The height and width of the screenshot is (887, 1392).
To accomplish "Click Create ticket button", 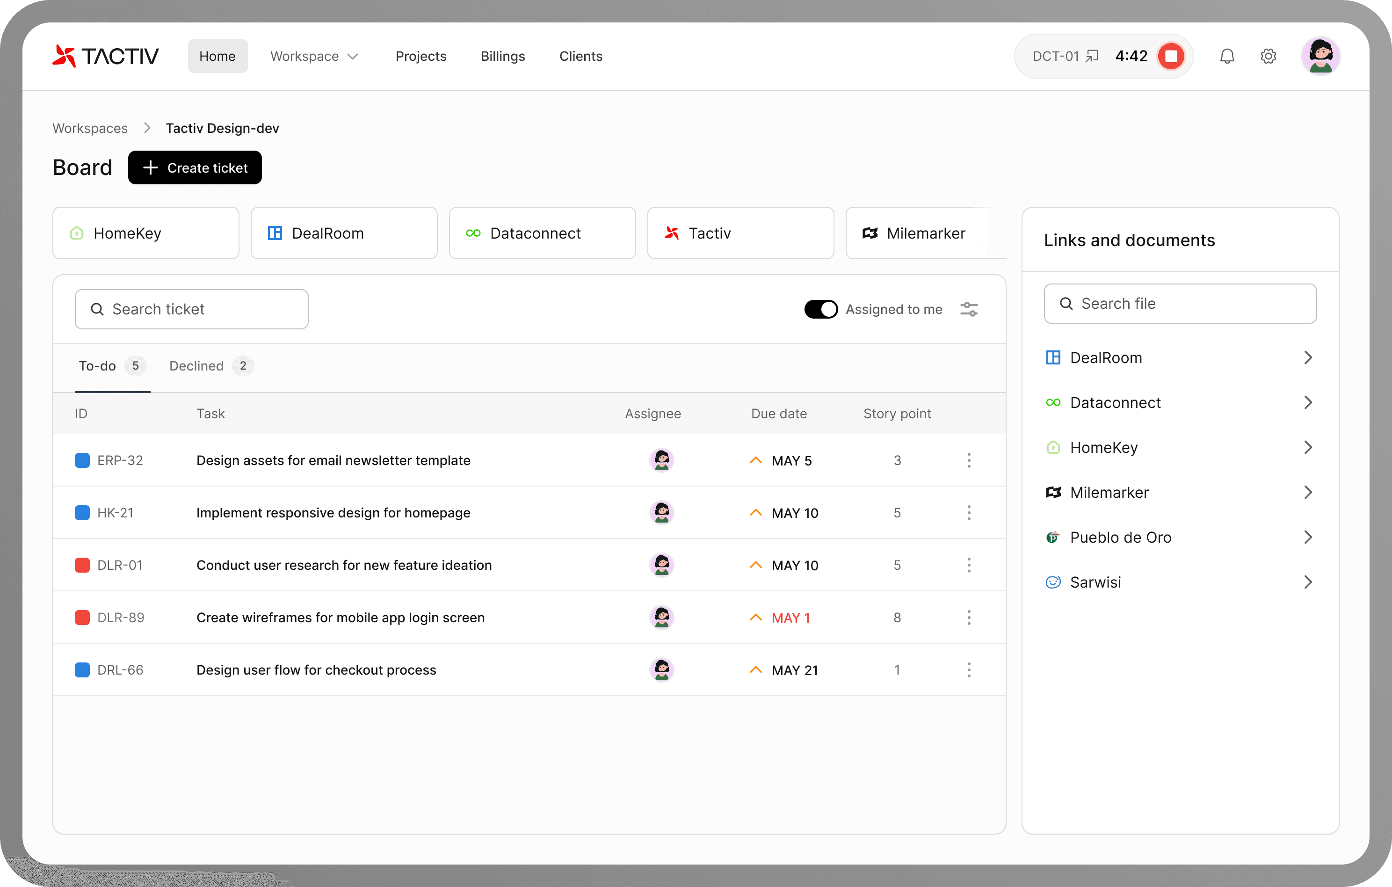I will click(195, 167).
